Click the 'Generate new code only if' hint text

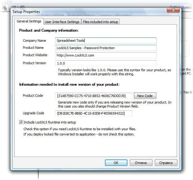tap(115, 104)
